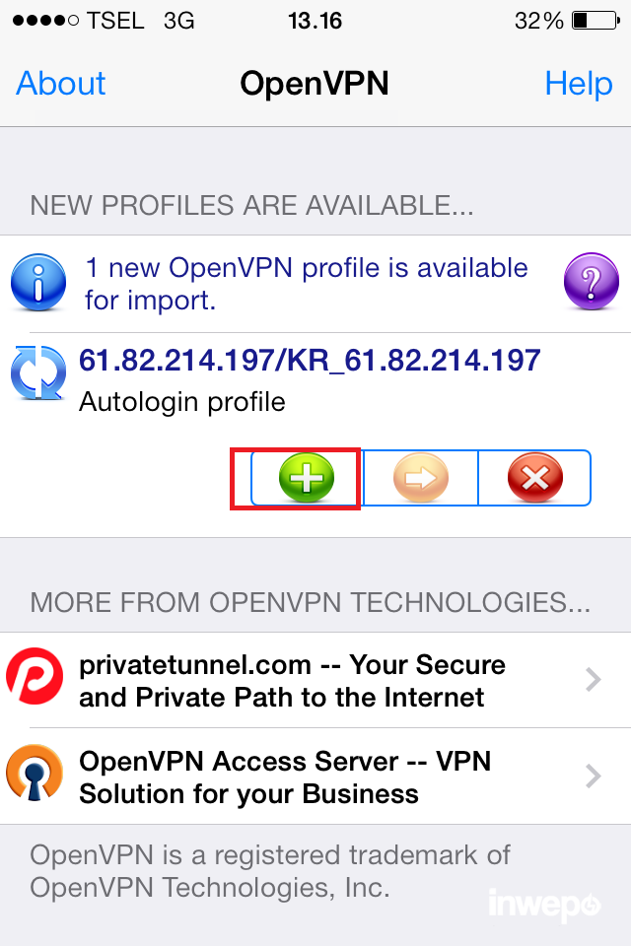Tap the purple question mark help icon

[x=592, y=282]
